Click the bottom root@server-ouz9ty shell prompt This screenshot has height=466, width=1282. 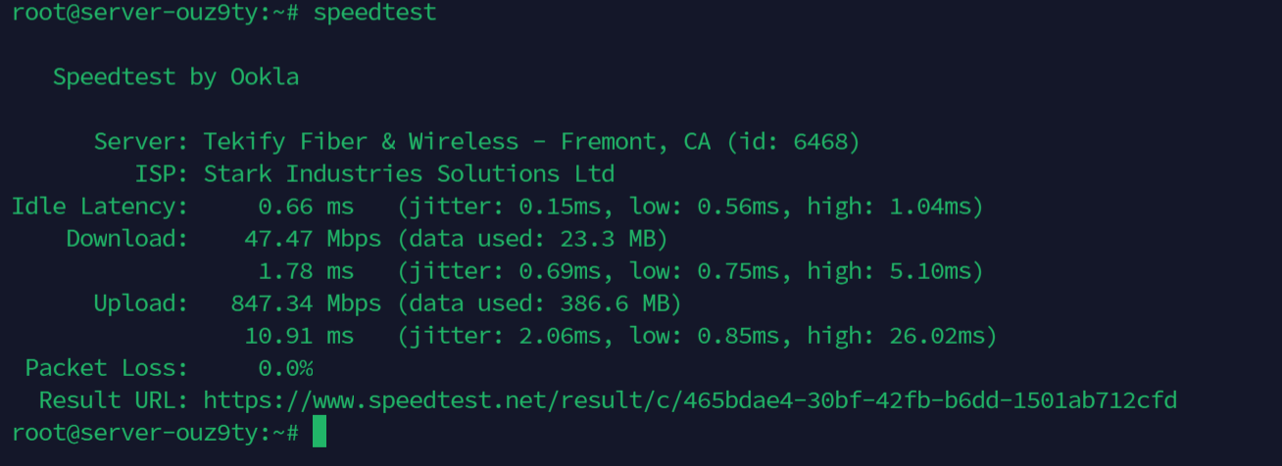pos(155,432)
